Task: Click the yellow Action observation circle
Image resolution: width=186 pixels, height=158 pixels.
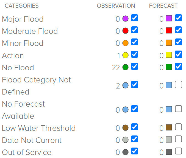Action: [125, 55]
